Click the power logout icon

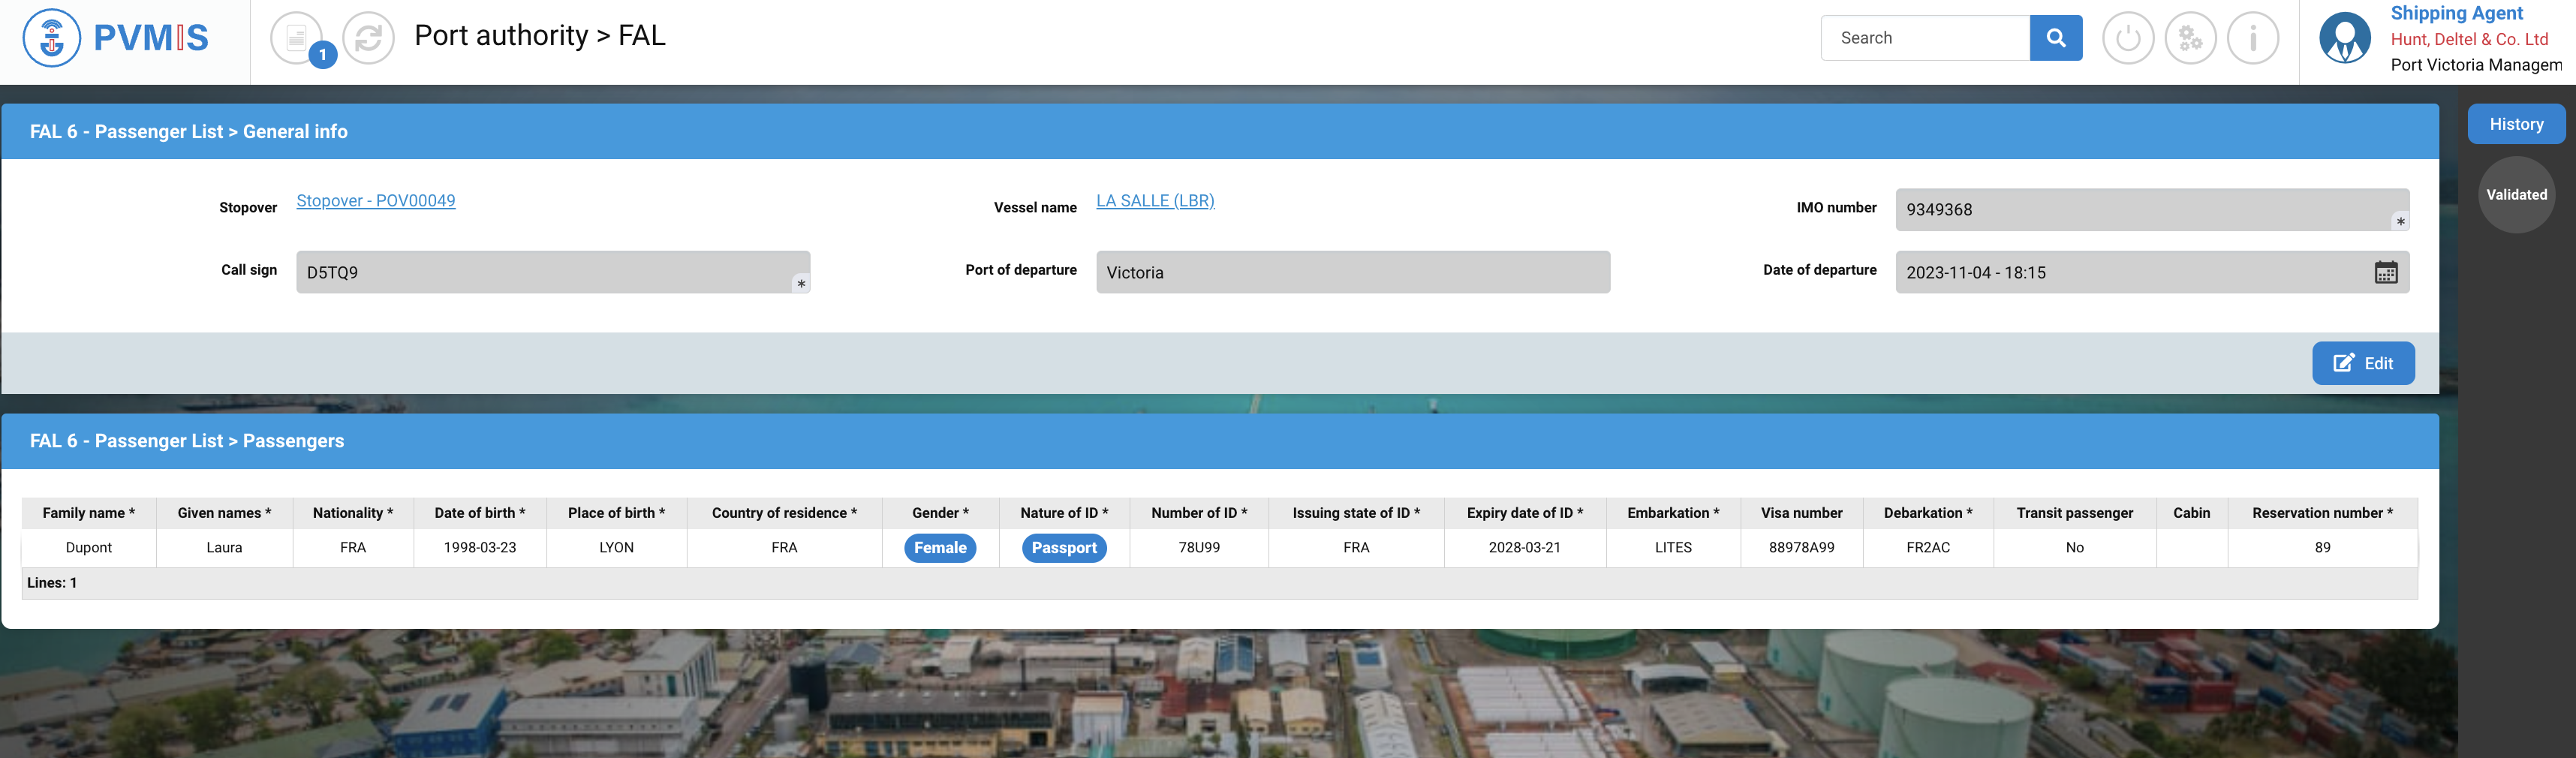pos(2127,38)
